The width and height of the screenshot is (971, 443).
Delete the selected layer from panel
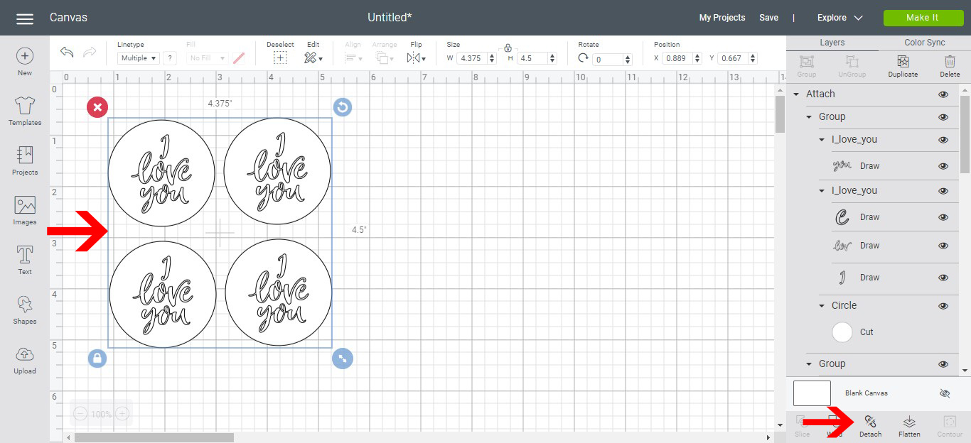click(x=950, y=66)
